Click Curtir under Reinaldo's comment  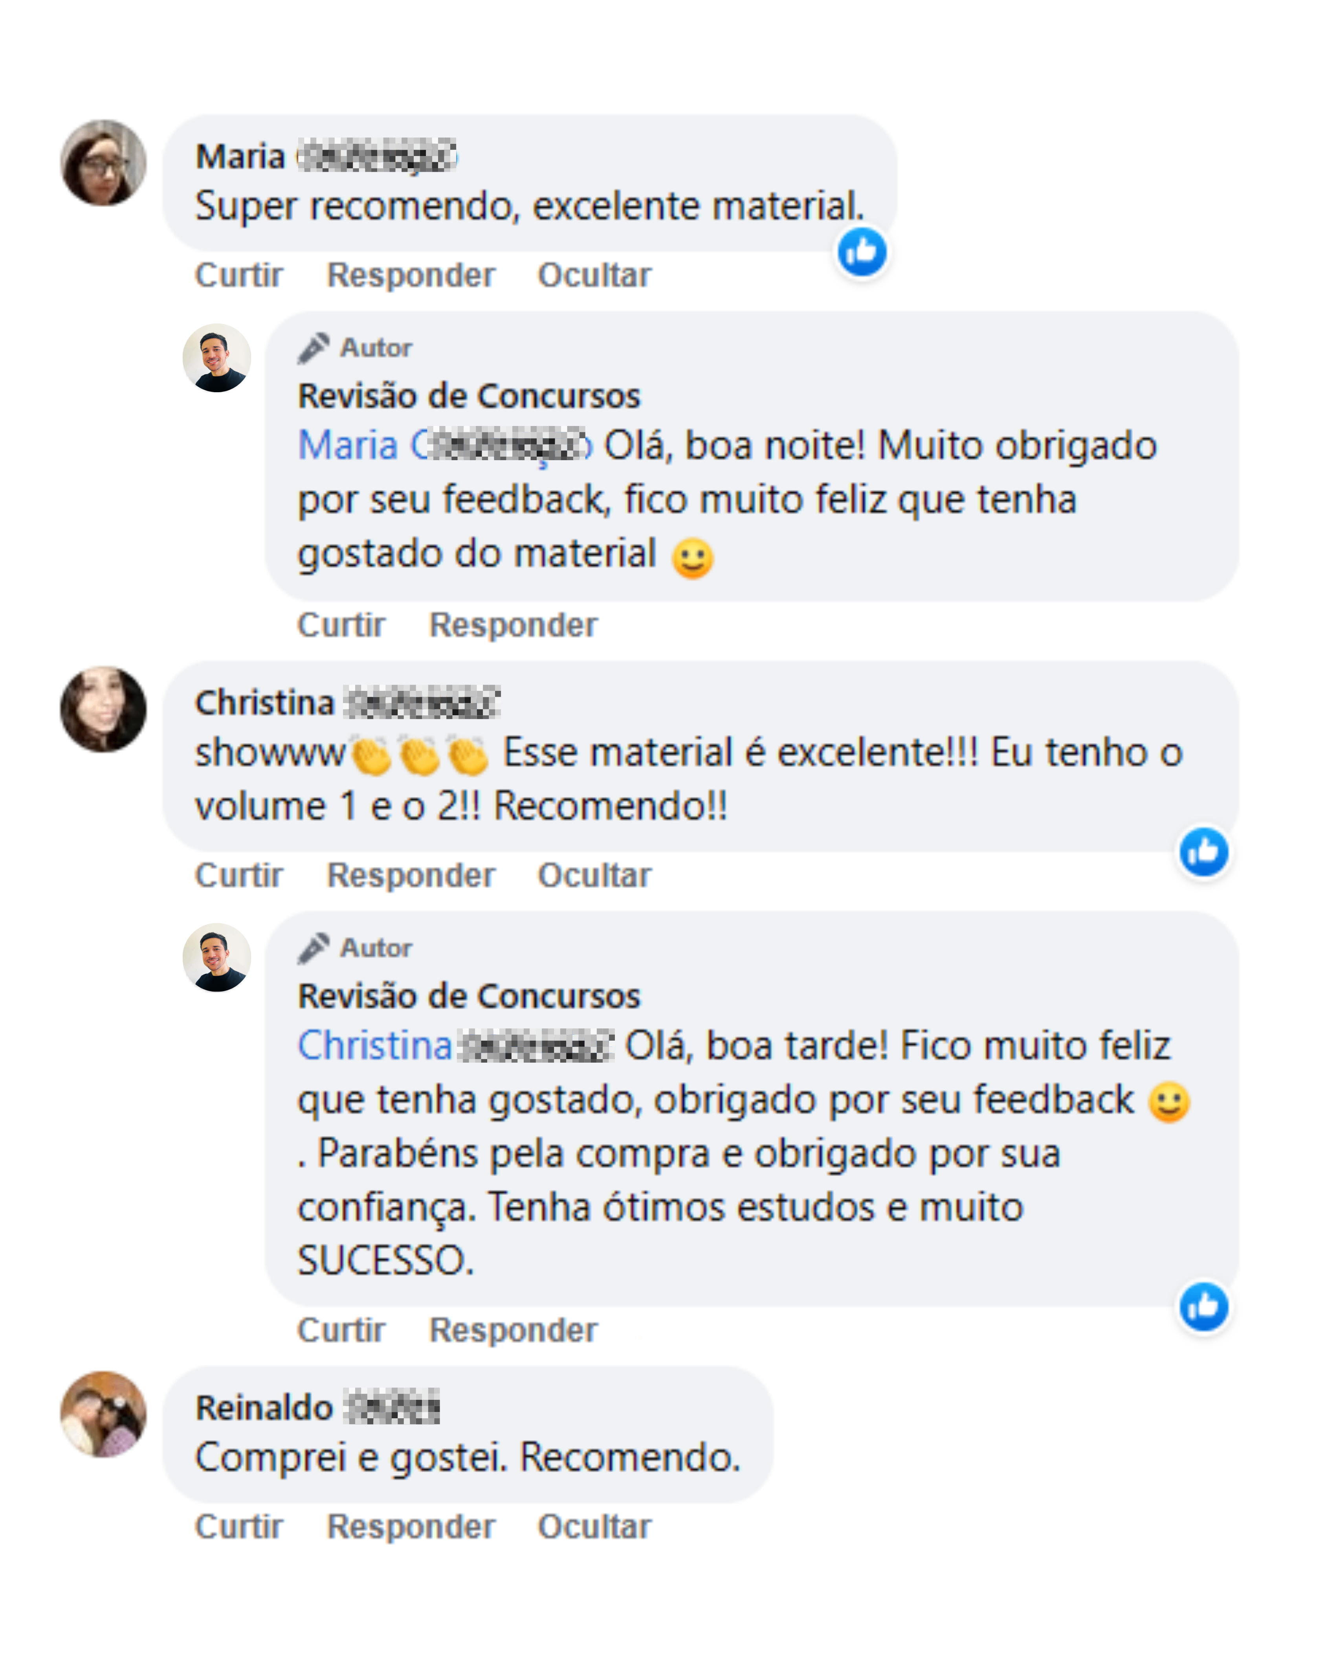tap(239, 1526)
